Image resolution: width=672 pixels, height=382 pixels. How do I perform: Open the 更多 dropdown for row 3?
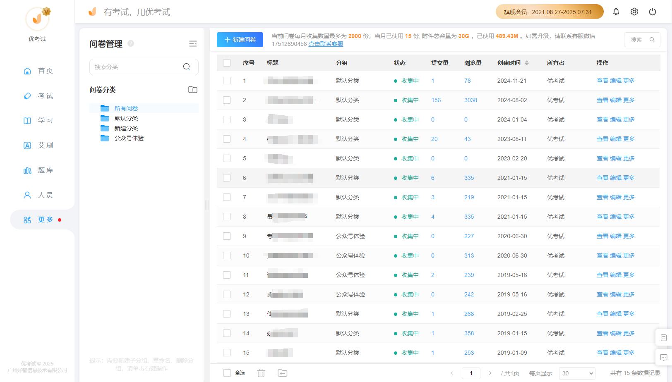pyautogui.click(x=629, y=119)
